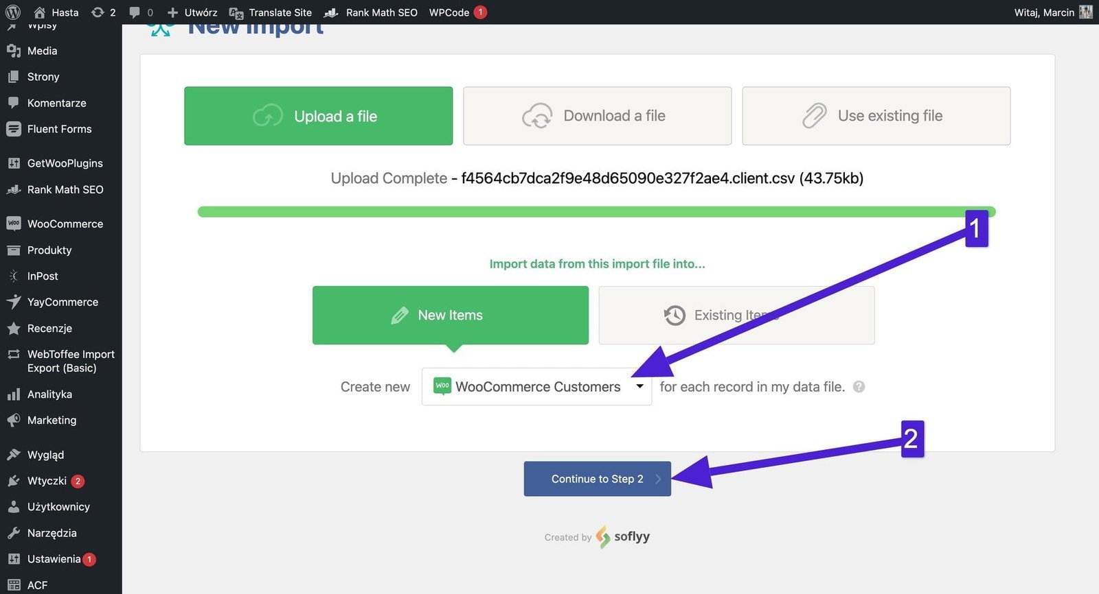The width and height of the screenshot is (1099, 594).
Task: Click the WooCommerce sidebar icon
Action: (13, 224)
